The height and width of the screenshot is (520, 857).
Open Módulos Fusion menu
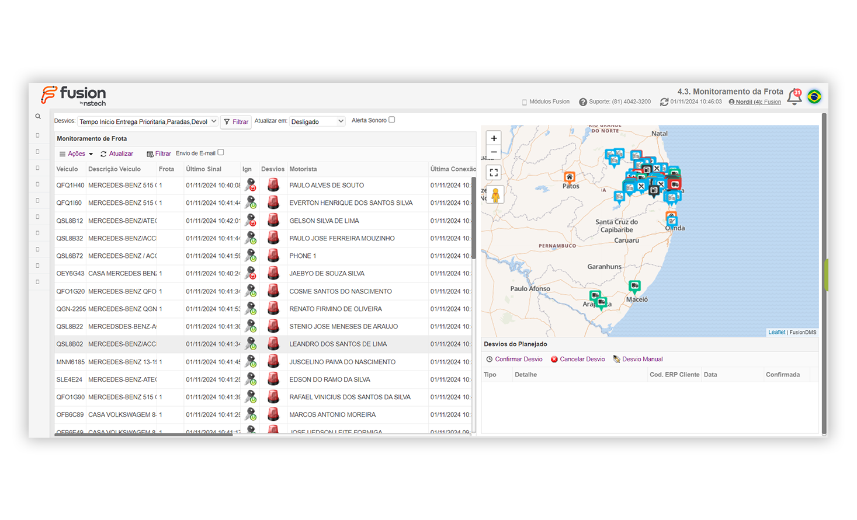click(x=546, y=102)
